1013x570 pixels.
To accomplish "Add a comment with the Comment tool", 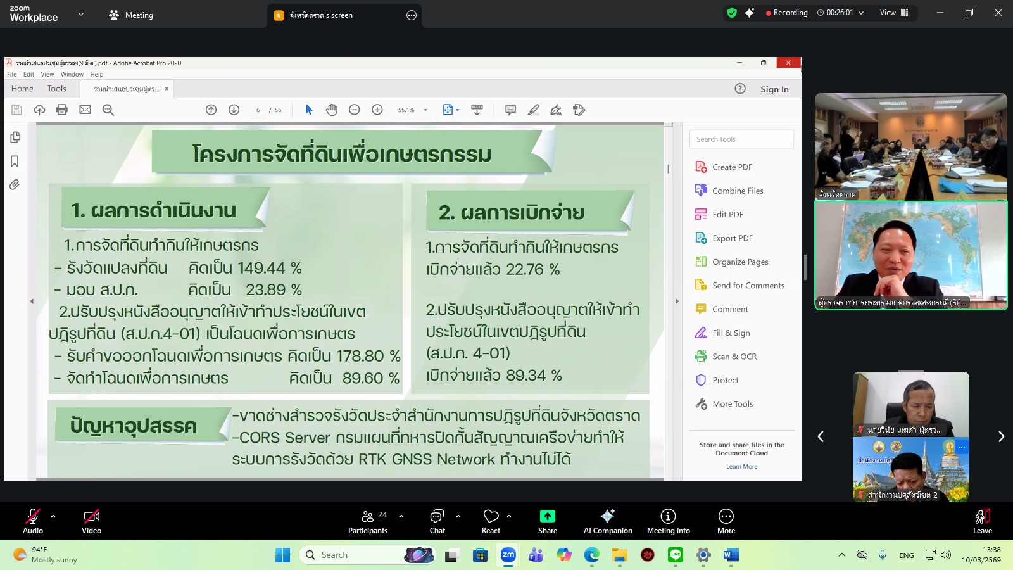I will [729, 309].
